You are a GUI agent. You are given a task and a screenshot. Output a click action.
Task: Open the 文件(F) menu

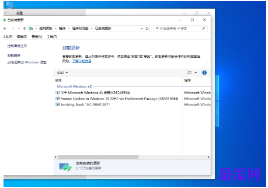[x=8, y=37]
